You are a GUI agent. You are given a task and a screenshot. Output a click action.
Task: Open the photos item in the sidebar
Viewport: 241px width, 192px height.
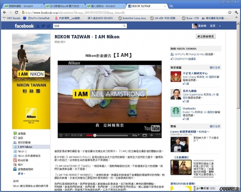[20, 165]
